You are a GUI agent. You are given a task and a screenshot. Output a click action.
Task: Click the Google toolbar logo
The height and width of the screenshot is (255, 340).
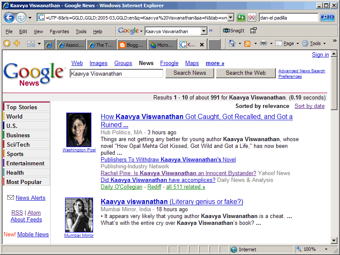tap(128, 31)
